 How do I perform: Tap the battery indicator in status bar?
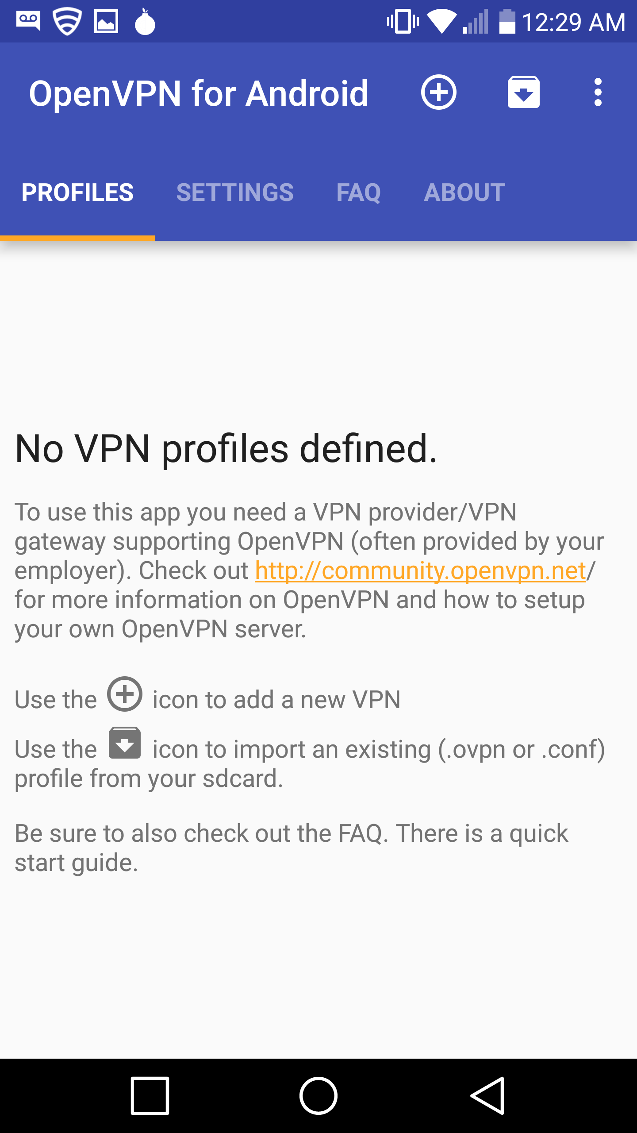click(x=507, y=22)
